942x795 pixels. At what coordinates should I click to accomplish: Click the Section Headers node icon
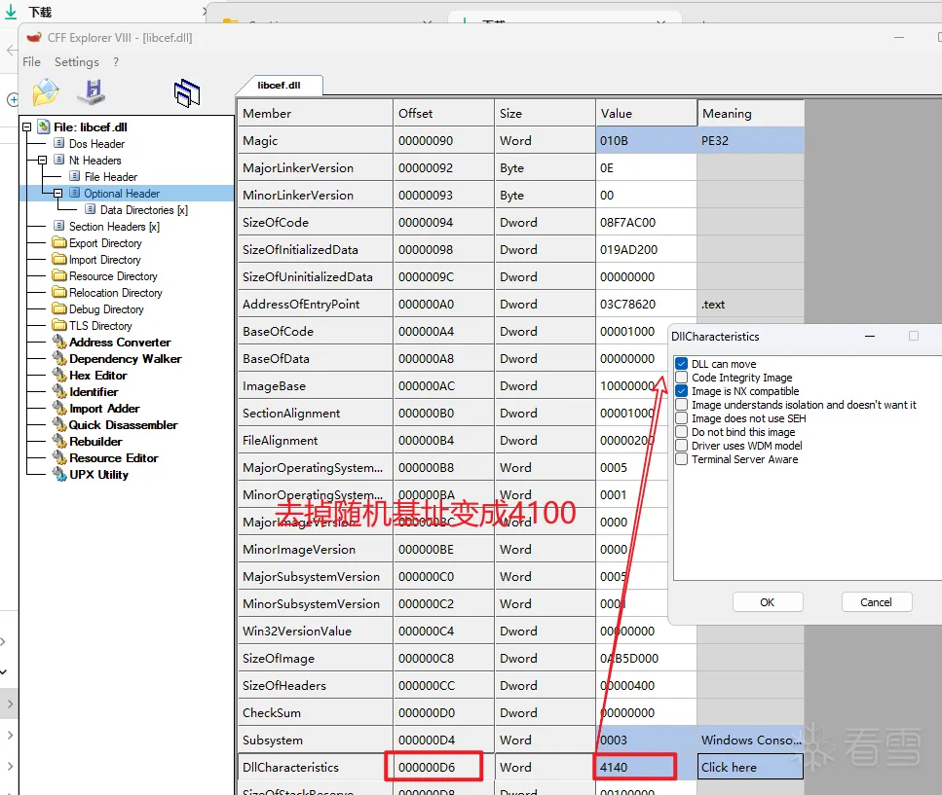click(58, 226)
